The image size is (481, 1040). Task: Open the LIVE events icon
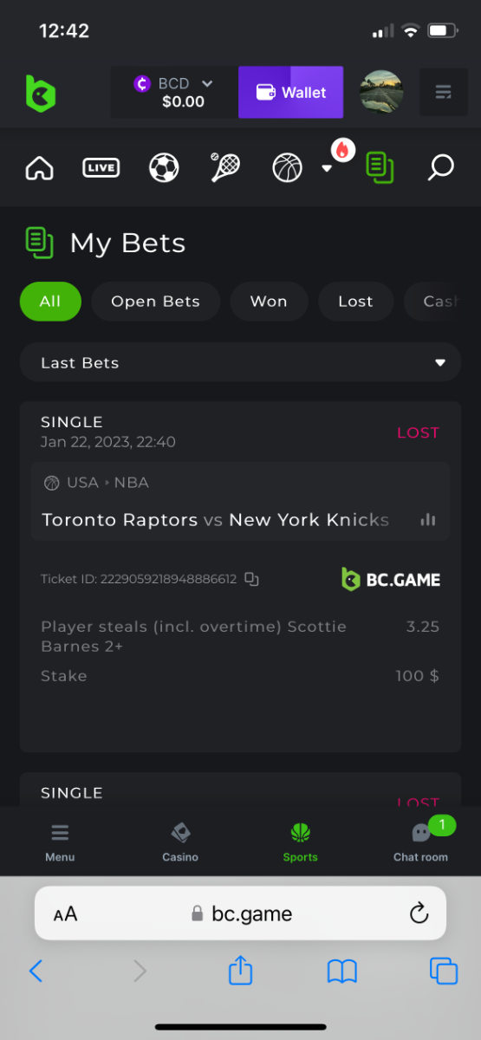[x=101, y=168]
